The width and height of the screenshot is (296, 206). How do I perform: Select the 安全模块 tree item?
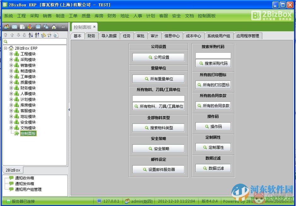click(x=28, y=122)
